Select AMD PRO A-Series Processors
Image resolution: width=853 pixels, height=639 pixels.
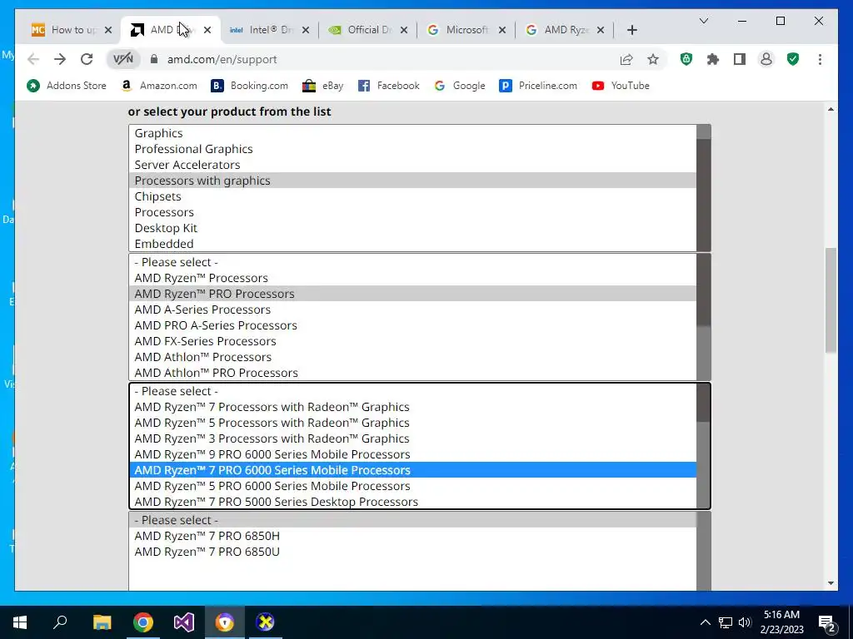412,325
